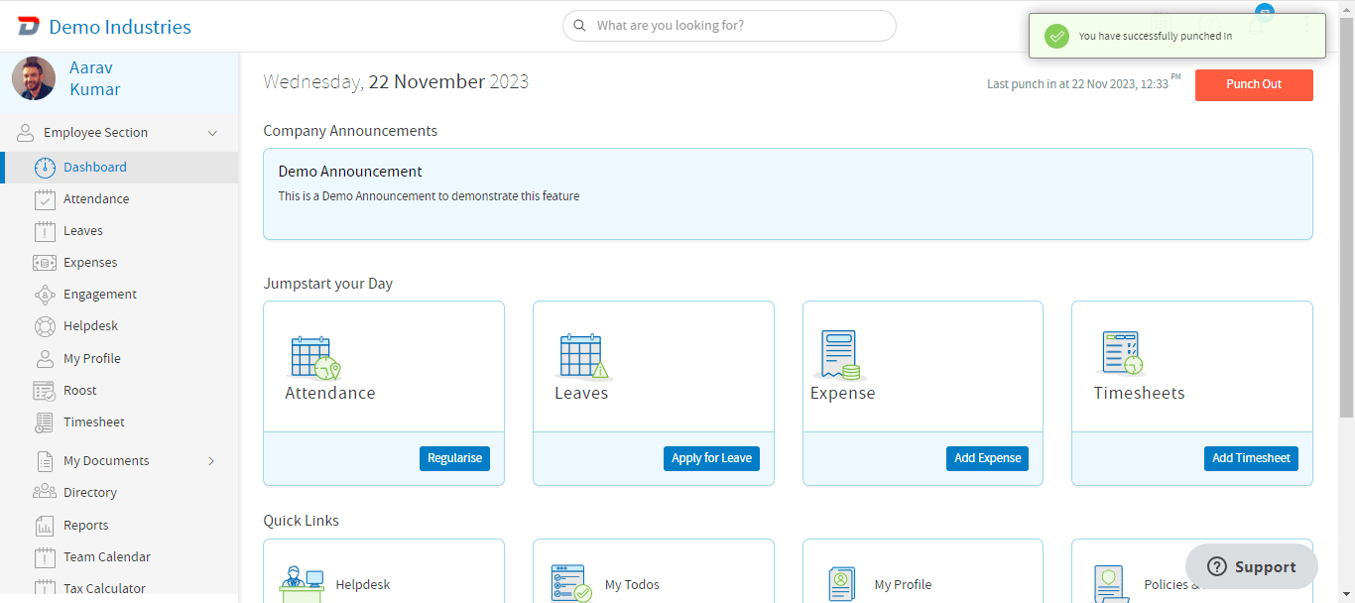The height and width of the screenshot is (603, 1355).
Task: Open Helpdesk quick link agent icon
Action: point(302,584)
